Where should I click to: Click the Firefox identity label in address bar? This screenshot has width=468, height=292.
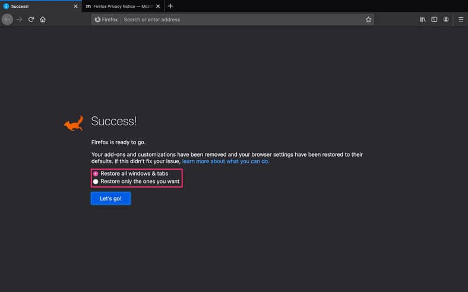[106, 20]
